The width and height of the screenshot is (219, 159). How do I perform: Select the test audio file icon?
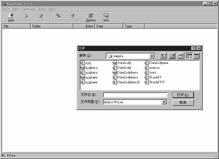[x=147, y=72]
